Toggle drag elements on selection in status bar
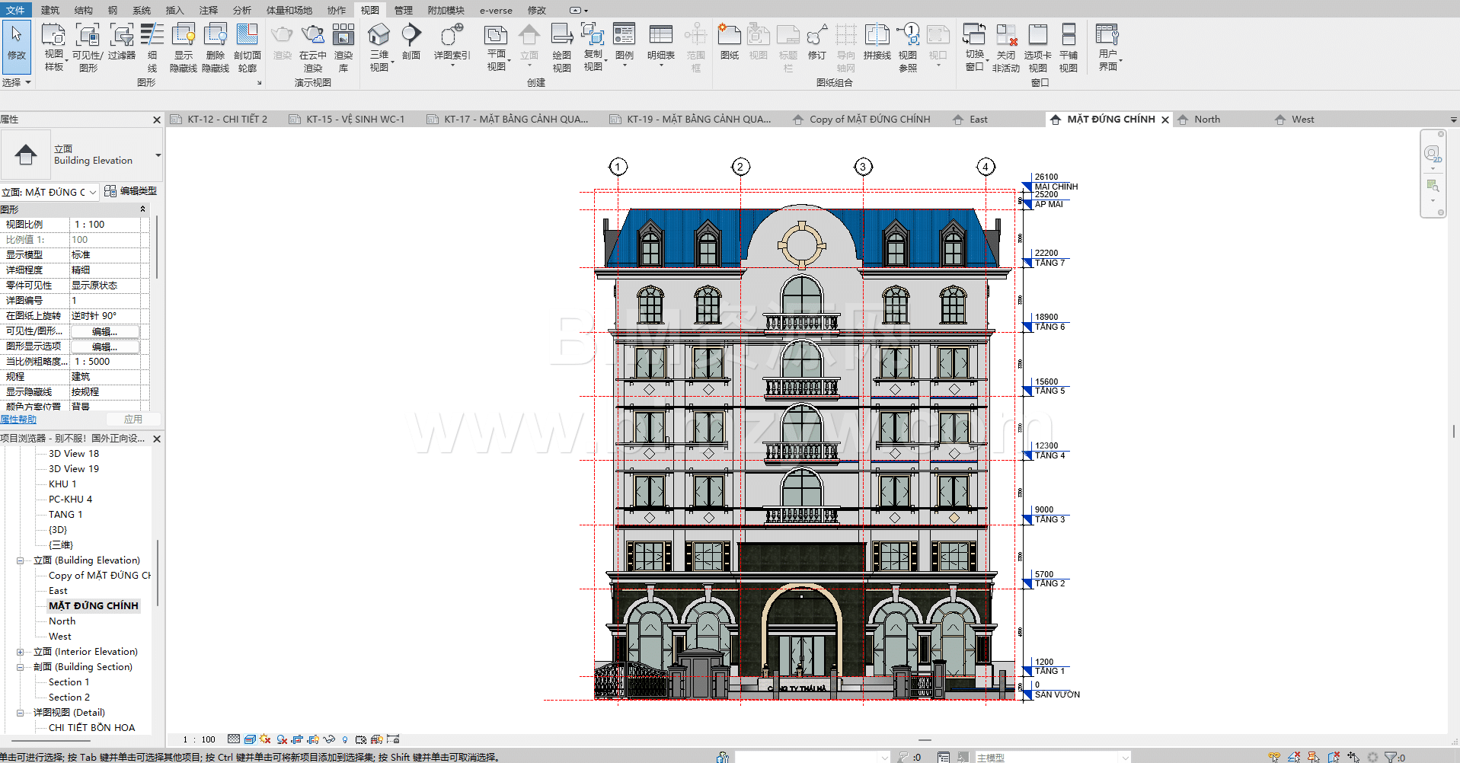This screenshot has width=1460, height=763. point(1353,757)
